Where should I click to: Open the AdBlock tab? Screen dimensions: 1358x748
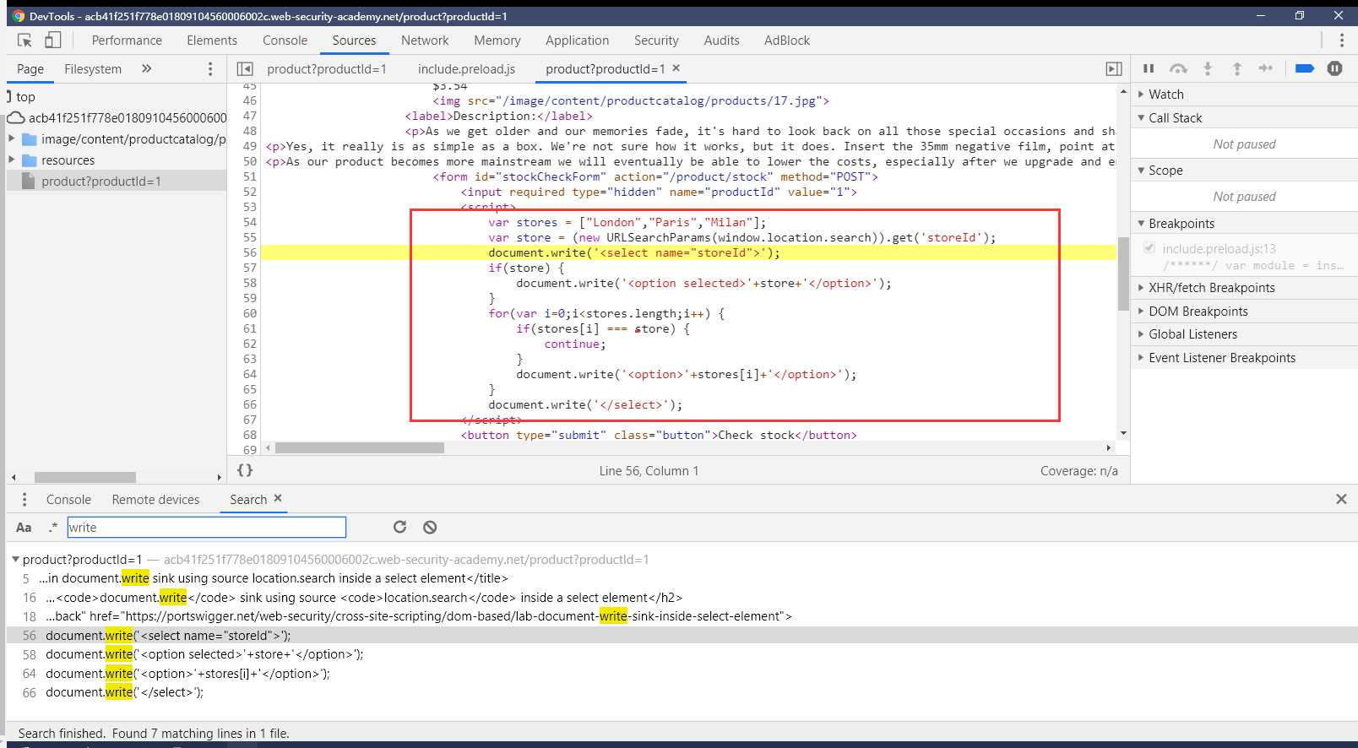coord(787,40)
